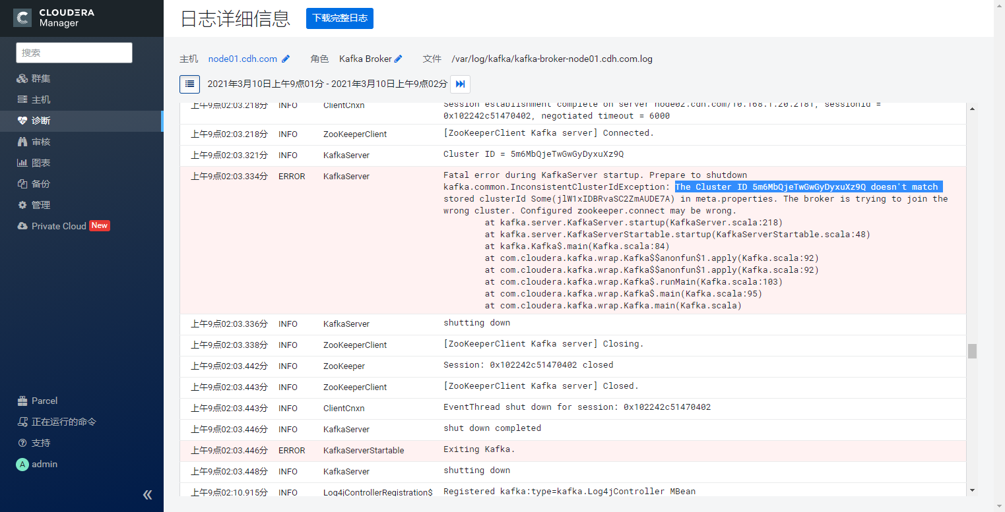This screenshot has height=512, width=1005.
Task: Edit host with pencil icon after node01.cdh.com
Action: pyautogui.click(x=286, y=59)
